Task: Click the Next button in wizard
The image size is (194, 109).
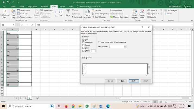Action: point(134,81)
